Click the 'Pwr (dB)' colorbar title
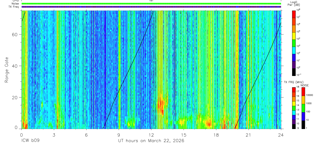The width and height of the screenshot is (316, 146). (294, 5)
